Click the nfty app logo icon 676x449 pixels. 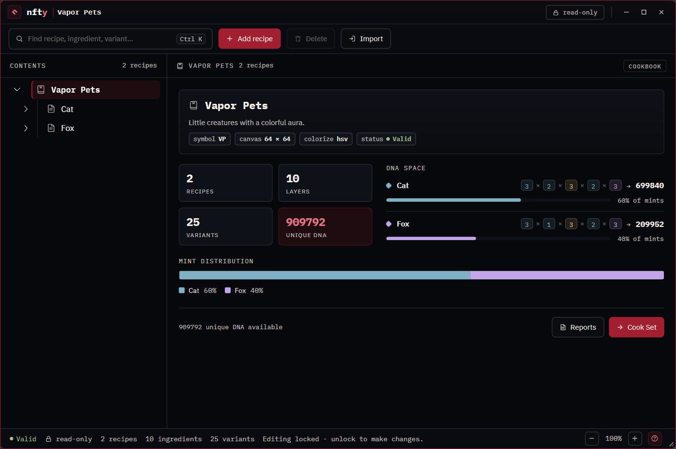pos(15,12)
